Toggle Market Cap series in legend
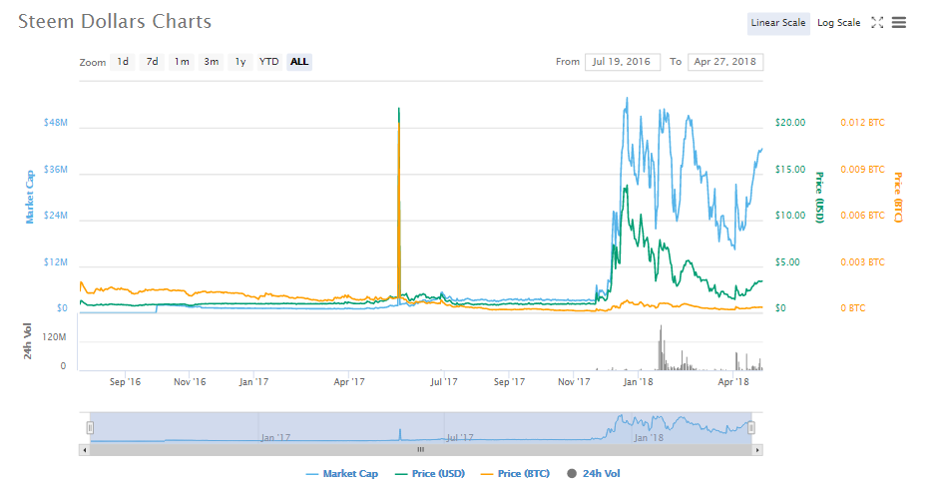 pyautogui.click(x=342, y=474)
